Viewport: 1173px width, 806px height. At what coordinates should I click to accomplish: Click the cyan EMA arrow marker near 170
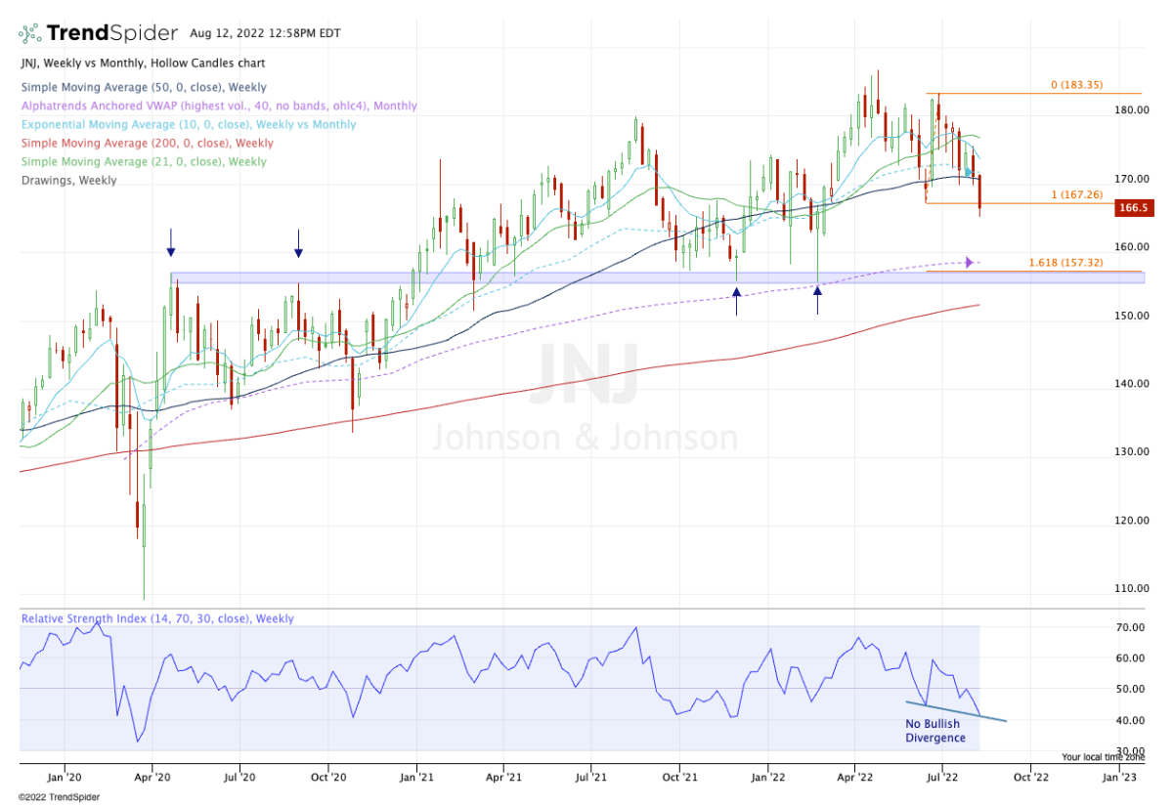[969, 173]
